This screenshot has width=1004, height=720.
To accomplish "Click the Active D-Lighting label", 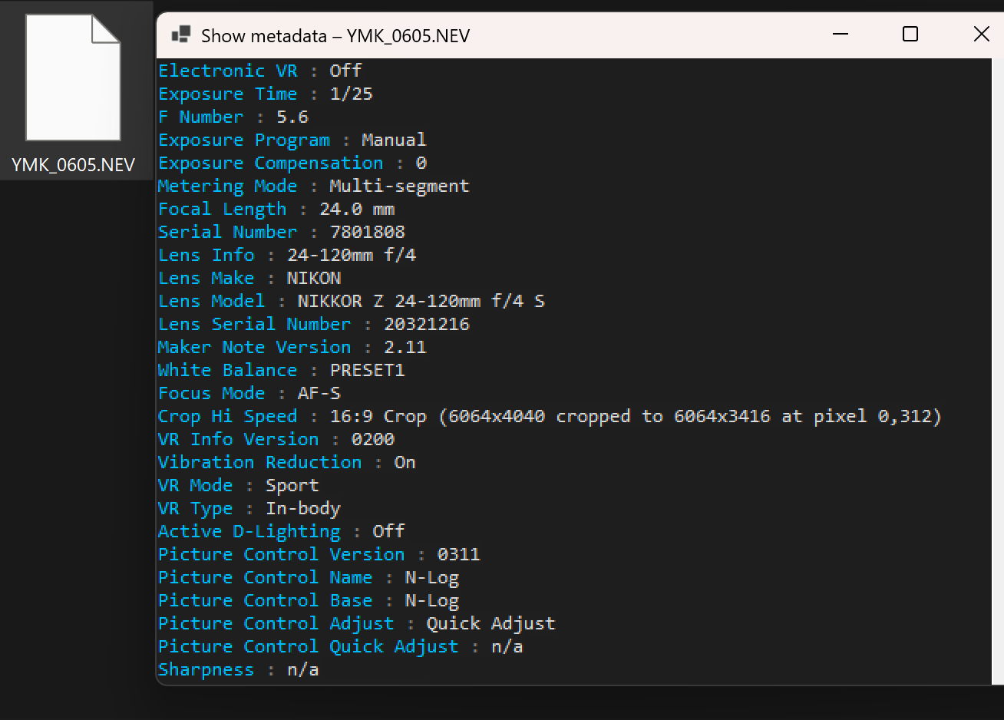I will tap(249, 532).
